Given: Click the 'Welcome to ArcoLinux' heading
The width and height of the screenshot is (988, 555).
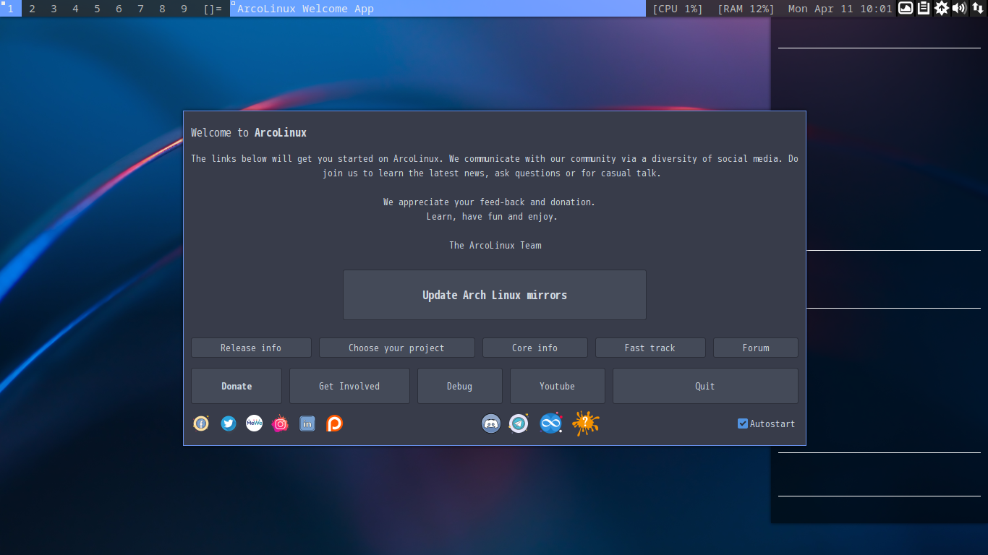Looking at the screenshot, I should [249, 133].
